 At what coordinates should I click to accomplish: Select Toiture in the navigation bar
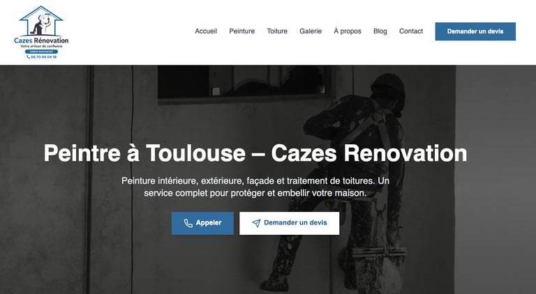[277, 31]
